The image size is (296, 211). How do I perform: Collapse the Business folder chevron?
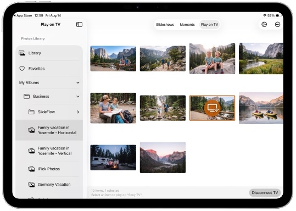(78, 96)
